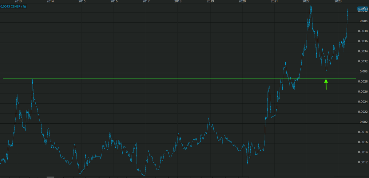The height and width of the screenshot is (178, 369).
Task: Click the 0,002 price axis label
Action: (x=363, y=122)
